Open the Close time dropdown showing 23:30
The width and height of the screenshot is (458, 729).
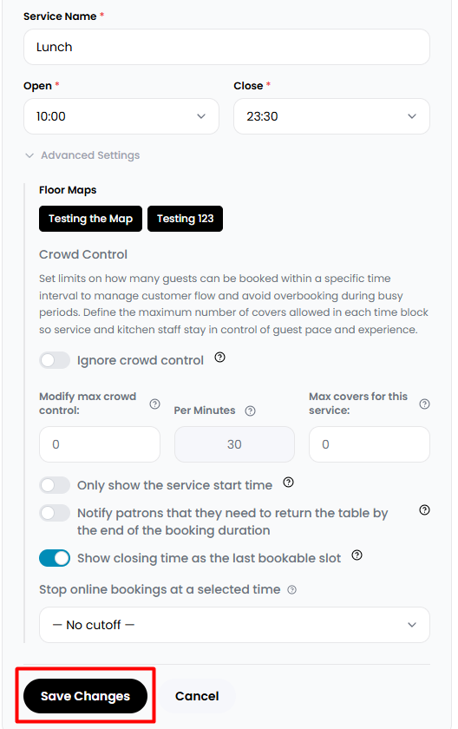pyautogui.click(x=331, y=116)
